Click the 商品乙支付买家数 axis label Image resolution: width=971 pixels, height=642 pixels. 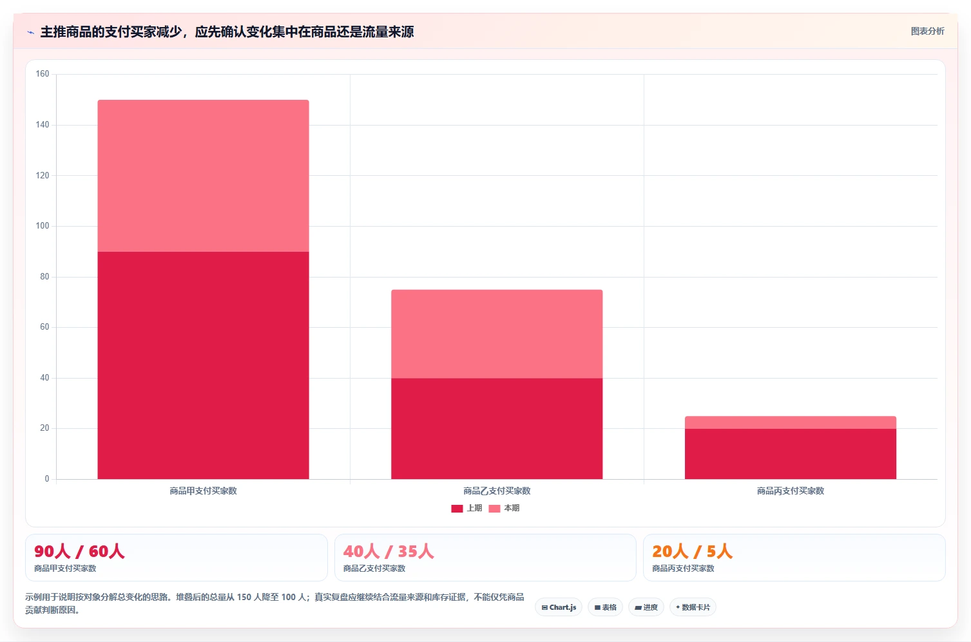[497, 491]
